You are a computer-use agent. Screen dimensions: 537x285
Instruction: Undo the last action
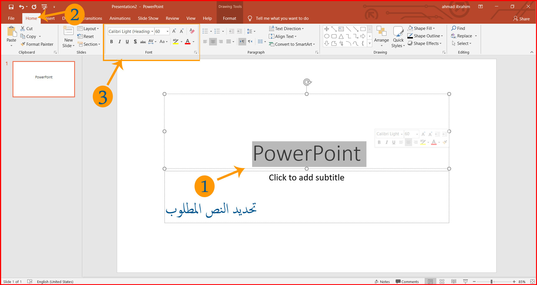coord(21,7)
